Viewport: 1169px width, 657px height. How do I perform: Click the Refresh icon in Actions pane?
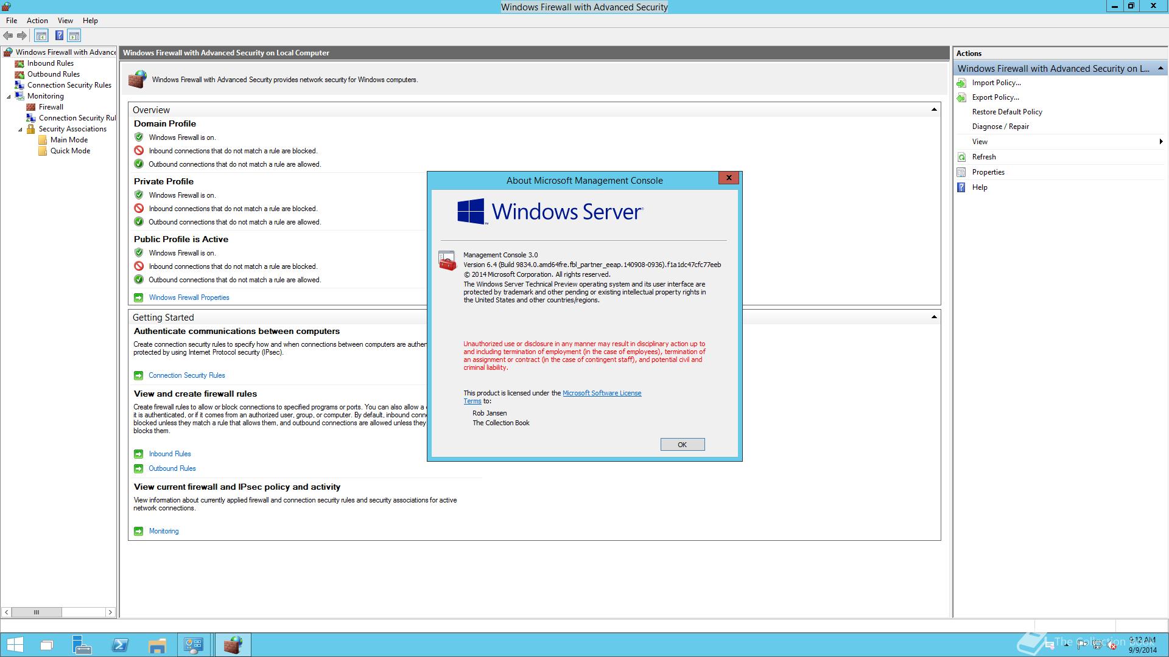click(x=961, y=157)
